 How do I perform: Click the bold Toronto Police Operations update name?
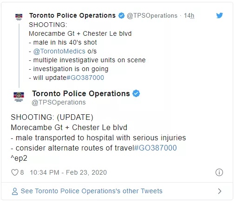coord(81,93)
